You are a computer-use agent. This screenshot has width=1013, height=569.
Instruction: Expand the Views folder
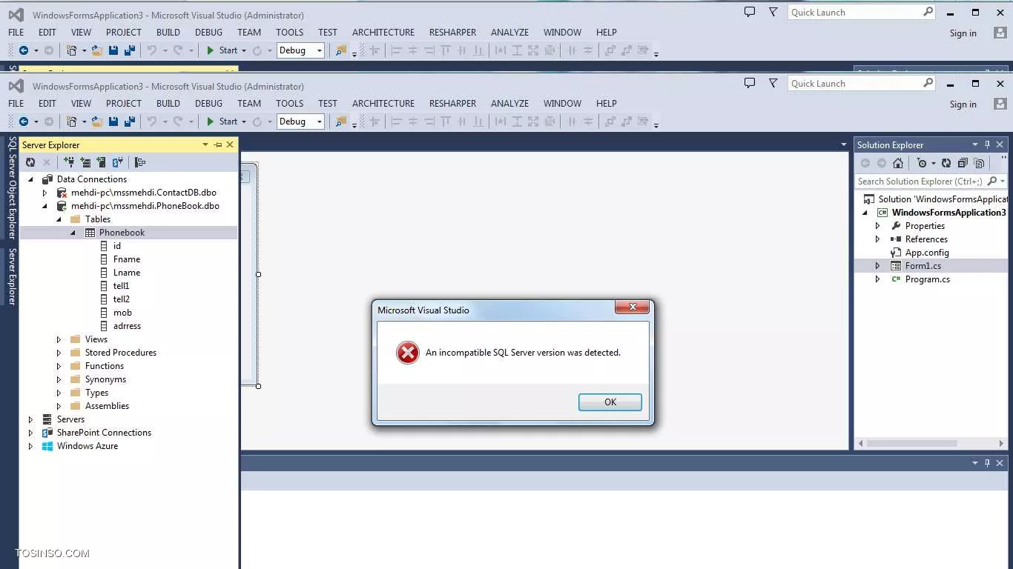[59, 339]
